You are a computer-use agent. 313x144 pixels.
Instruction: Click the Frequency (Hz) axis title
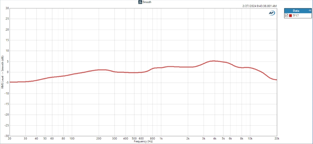pyautogui.click(x=143, y=141)
